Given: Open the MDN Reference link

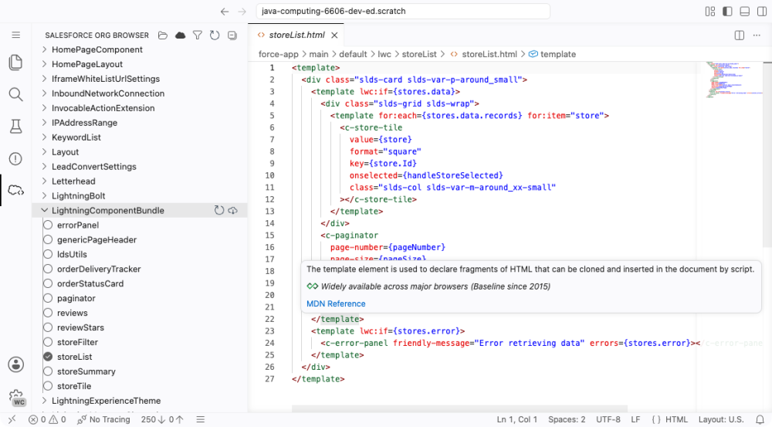Looking at the screenshot, I should (x=336, y=304).
